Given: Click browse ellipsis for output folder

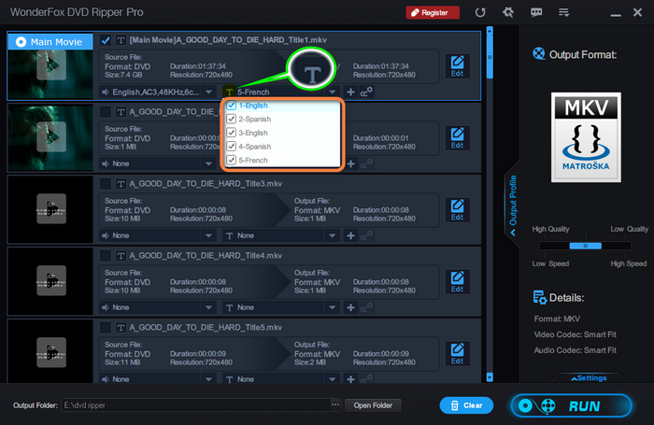Looking at the screenshot, I should click(x=335, y=405).
